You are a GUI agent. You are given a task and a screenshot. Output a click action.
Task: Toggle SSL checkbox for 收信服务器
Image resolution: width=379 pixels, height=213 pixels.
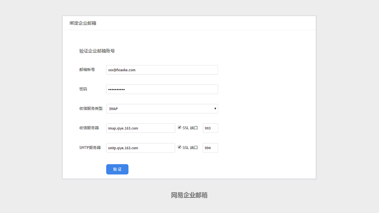180,128
